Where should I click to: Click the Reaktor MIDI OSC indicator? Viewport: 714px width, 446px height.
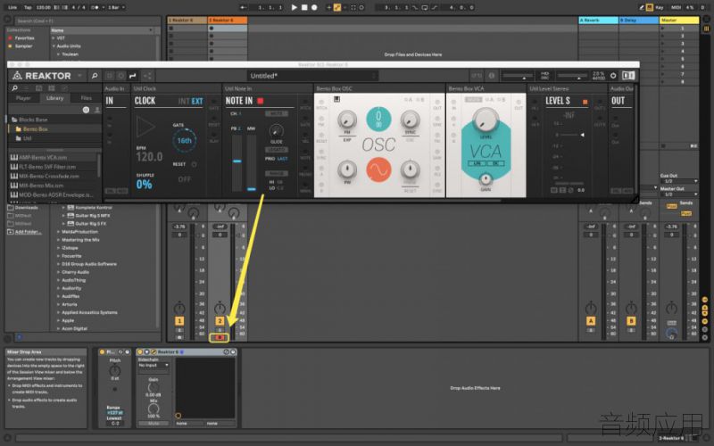[x=544, y=76]
